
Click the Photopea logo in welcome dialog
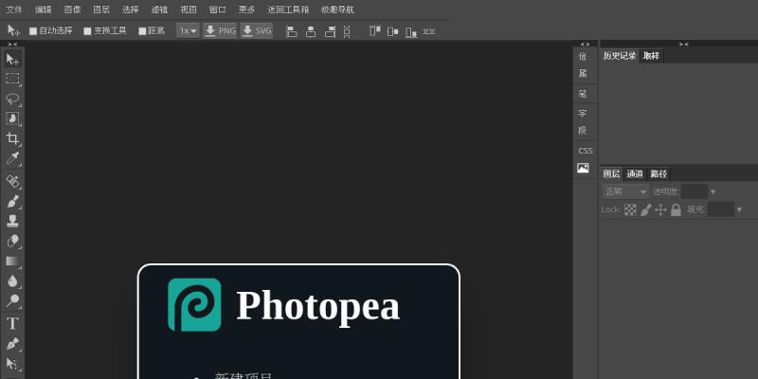(194, 304)
